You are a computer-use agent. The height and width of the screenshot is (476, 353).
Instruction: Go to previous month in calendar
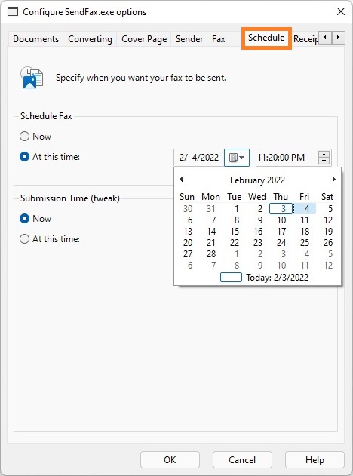pos(181,180)
